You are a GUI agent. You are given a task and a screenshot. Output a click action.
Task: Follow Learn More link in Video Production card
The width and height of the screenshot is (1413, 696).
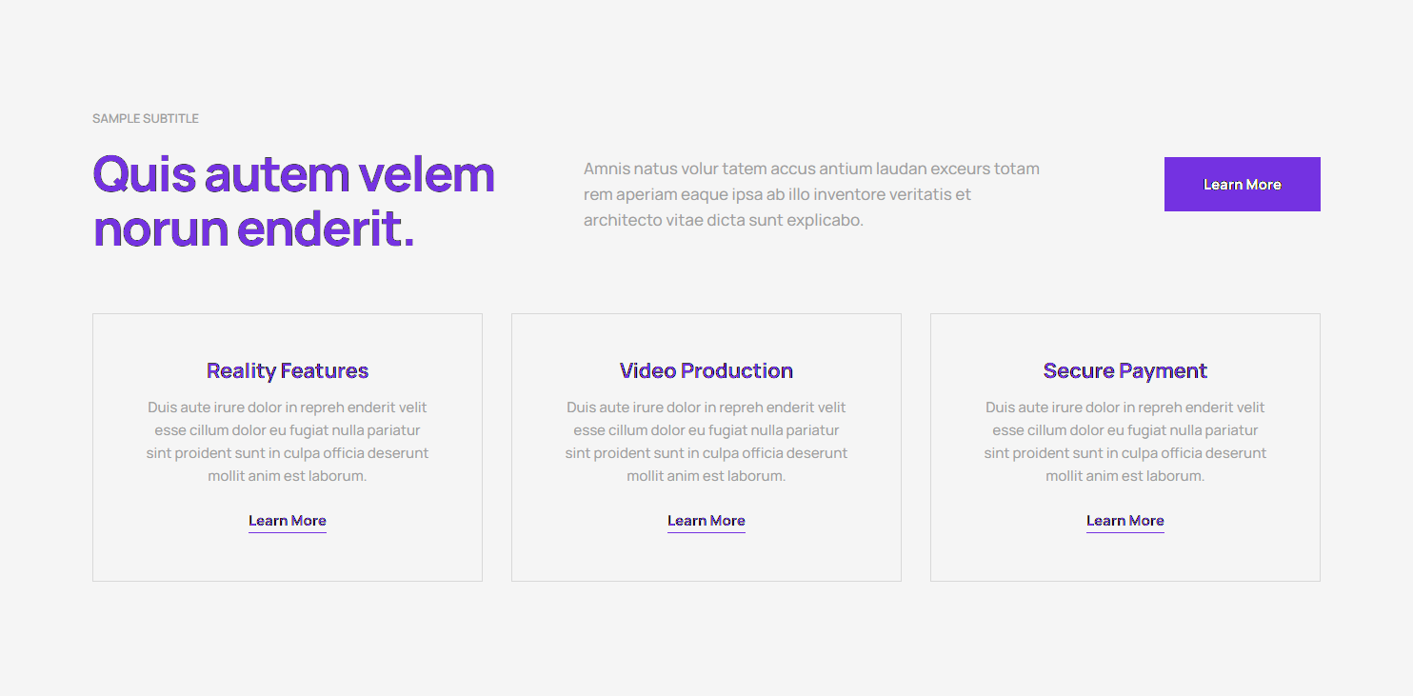pos(706,521)
